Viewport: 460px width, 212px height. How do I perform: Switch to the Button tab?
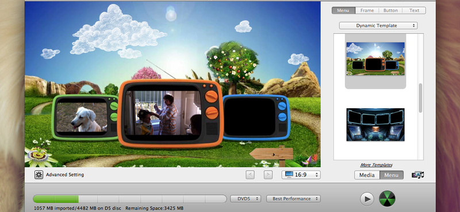coord(390,10)
